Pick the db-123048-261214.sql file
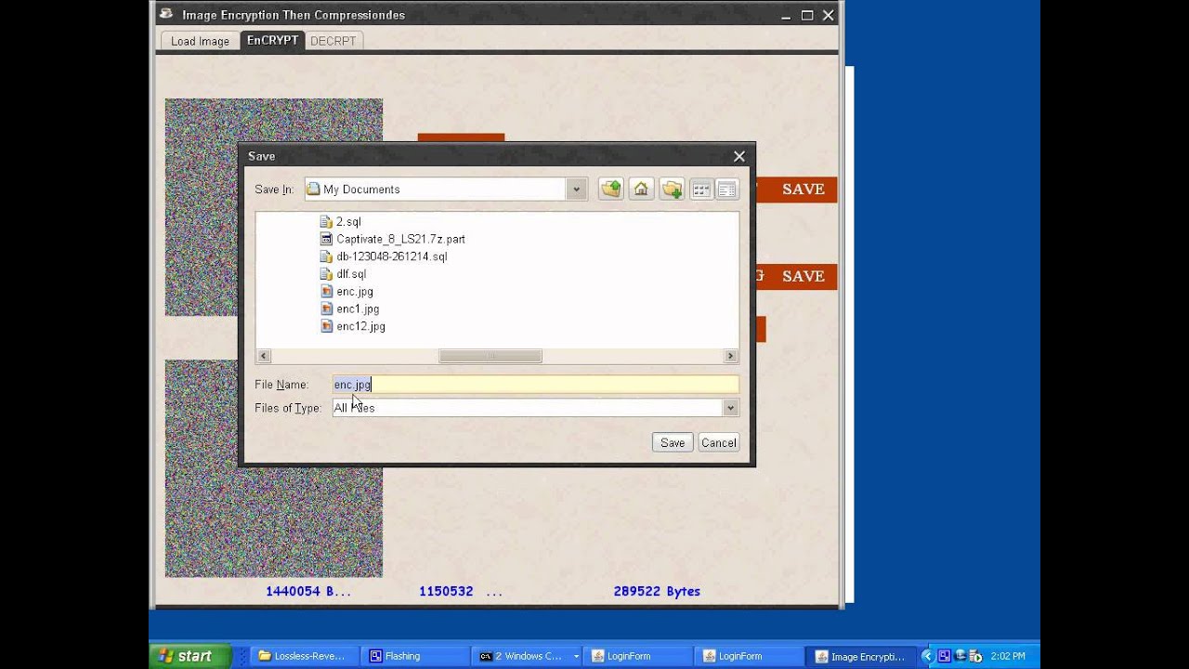 pyautogui.click(x=391, y=256)
